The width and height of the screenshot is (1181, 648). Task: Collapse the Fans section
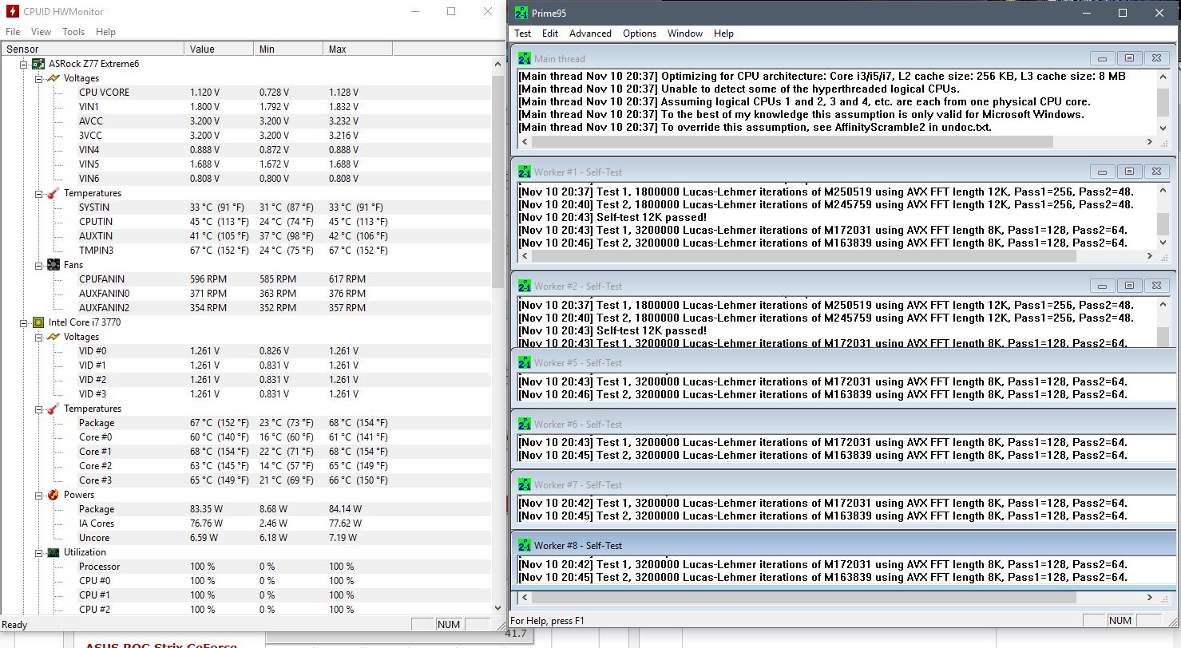38,265
